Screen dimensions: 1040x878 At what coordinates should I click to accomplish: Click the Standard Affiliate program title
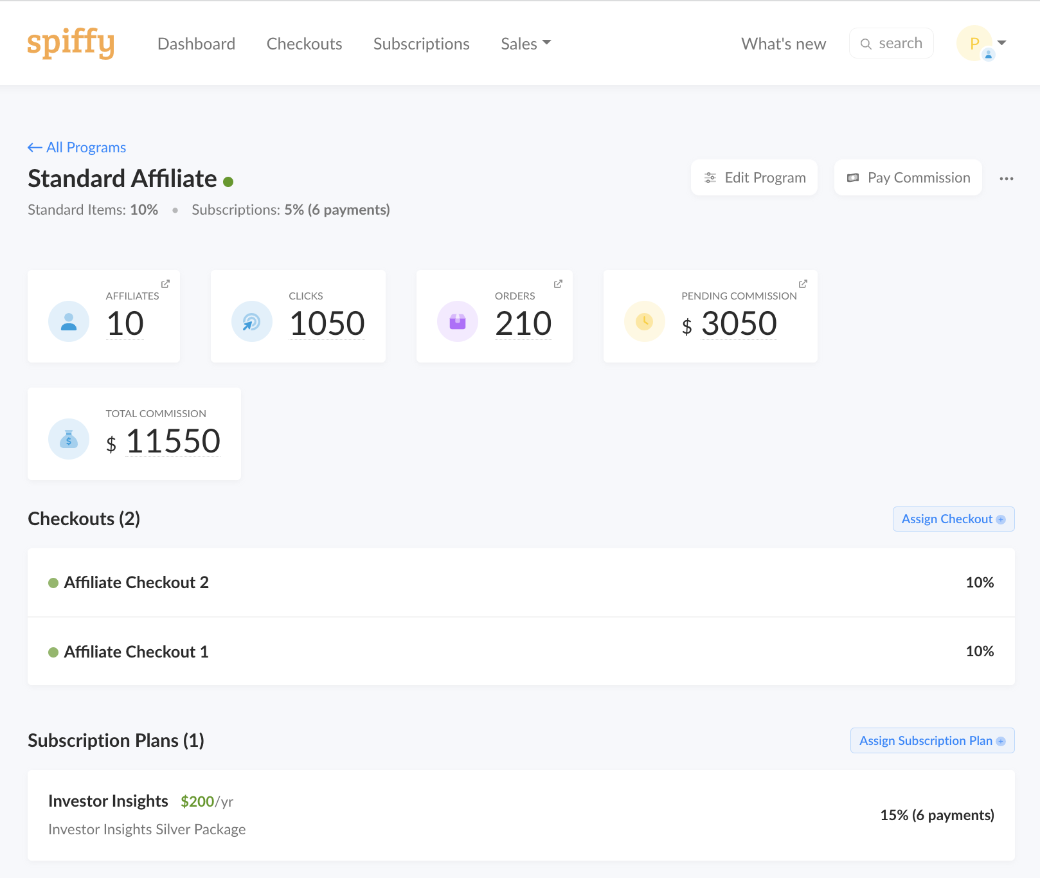(122, 179)
